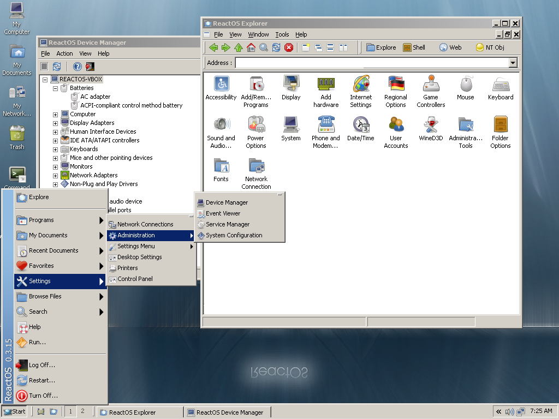Click the red Stop toolbar icon

(x=289, y=47)
